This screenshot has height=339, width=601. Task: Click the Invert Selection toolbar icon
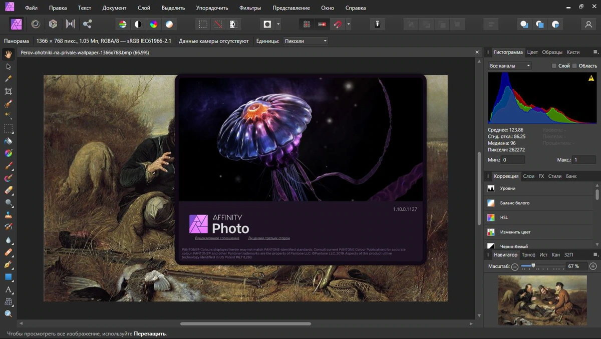[x=233, y=24]
